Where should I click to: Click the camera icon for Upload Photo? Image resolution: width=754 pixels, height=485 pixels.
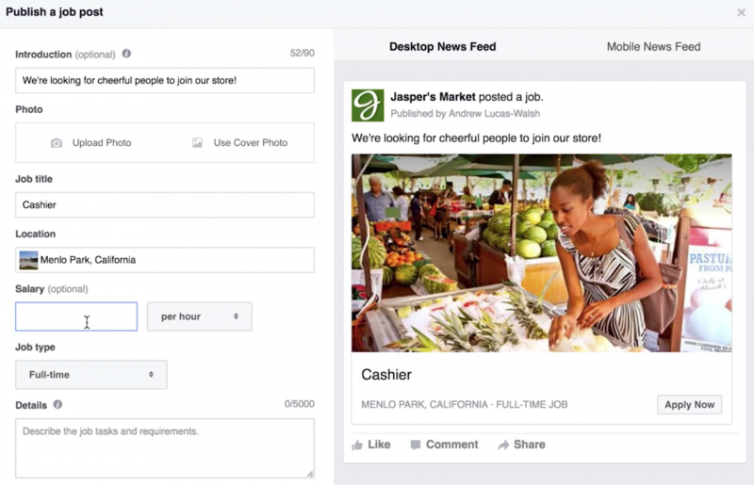point(57,143)
